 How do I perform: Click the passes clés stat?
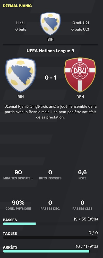pyautogui.click(x=82, y=205)
